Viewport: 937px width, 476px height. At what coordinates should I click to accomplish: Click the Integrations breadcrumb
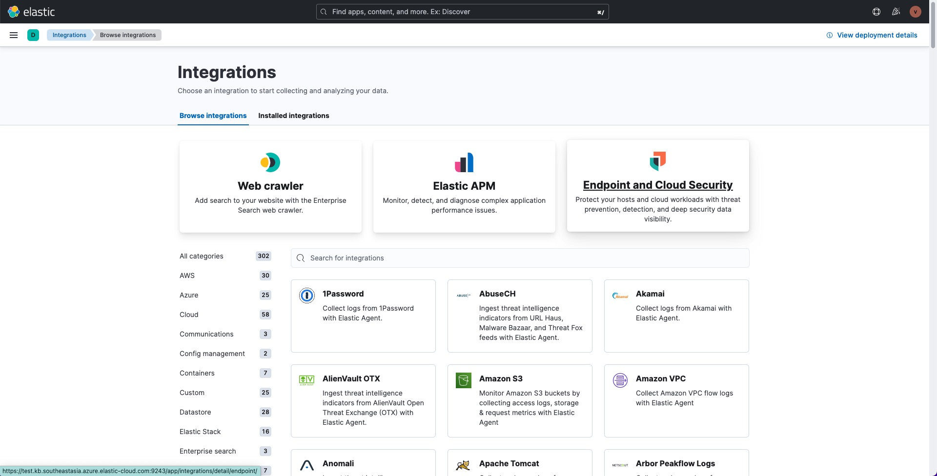pyautogui.click(x=69, y=35)
